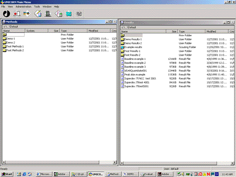Click Results scrollbar left arrow
Image resolution: width=236 pixels, height=177 pixels.
[122, 163]
